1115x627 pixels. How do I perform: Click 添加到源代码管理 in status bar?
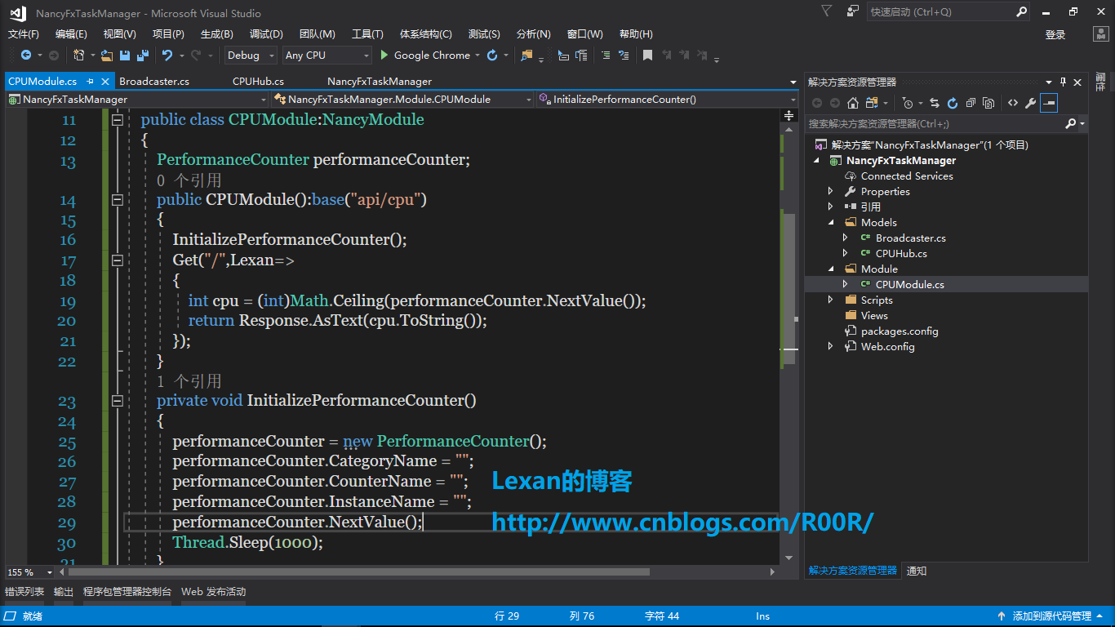pyautogui.click(x=1052, y=616)
